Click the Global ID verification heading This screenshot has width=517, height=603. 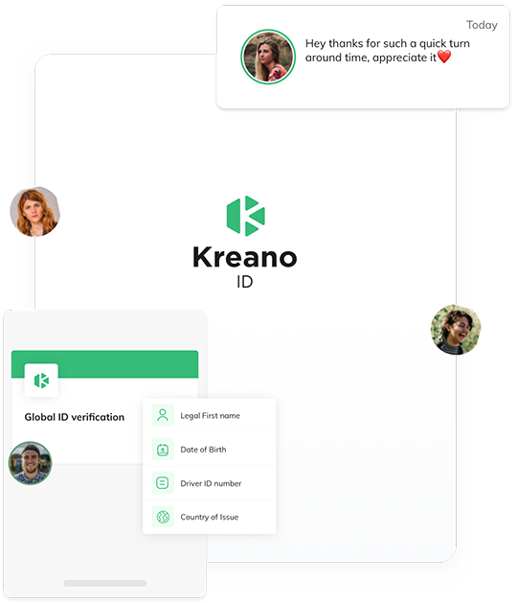tap(75, 417)
